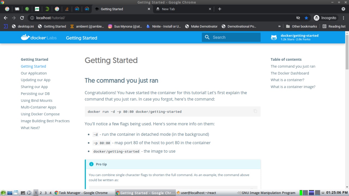The height and width of the screenshot is (196, 349).
Task: Open Using Docker Compose page
Action: click(40, 114)
